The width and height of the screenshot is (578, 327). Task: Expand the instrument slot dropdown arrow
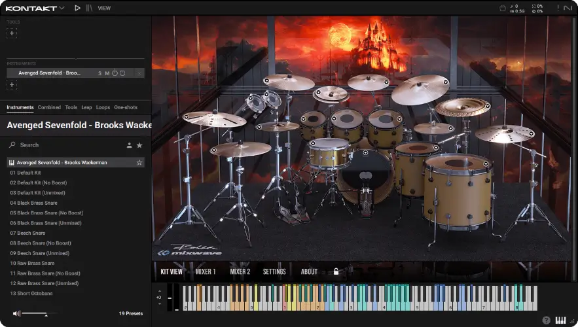(139, 73)
